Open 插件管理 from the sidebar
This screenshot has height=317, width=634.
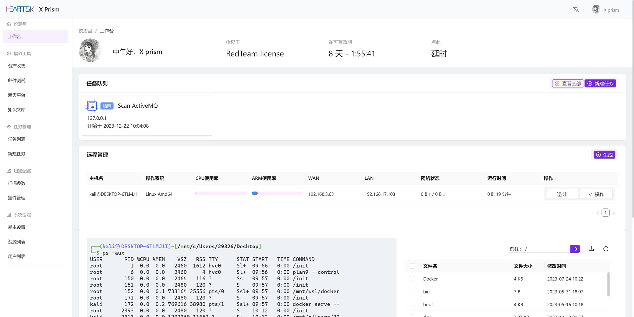point(17,198)
